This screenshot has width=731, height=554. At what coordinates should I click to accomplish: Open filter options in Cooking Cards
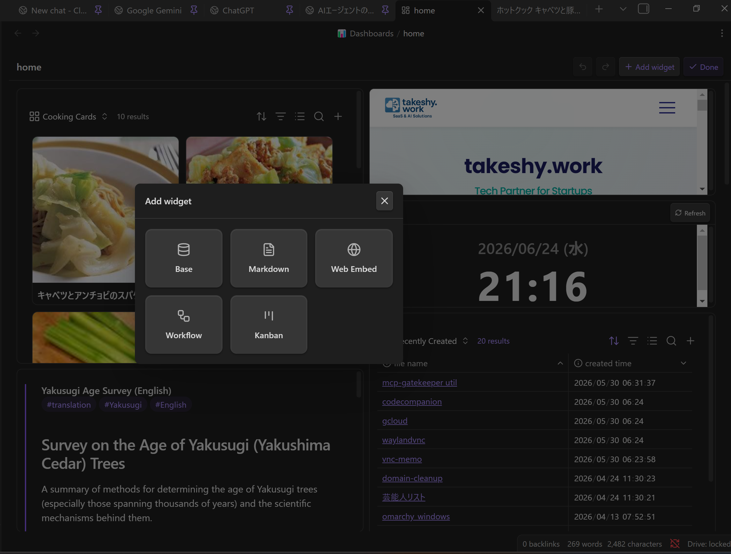click(281, 116)
